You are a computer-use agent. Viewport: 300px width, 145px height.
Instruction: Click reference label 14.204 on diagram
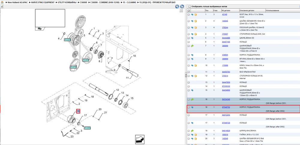click(87, 128)
